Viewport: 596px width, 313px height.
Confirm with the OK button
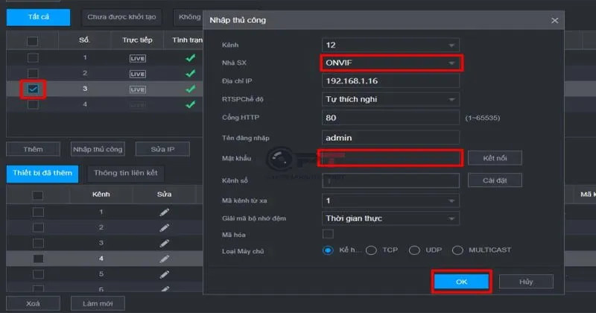(461, 282)
